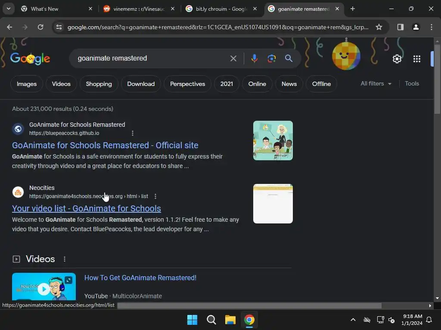Open the notifications bell
The image size is (441, 330).
[x=429, y=320]
